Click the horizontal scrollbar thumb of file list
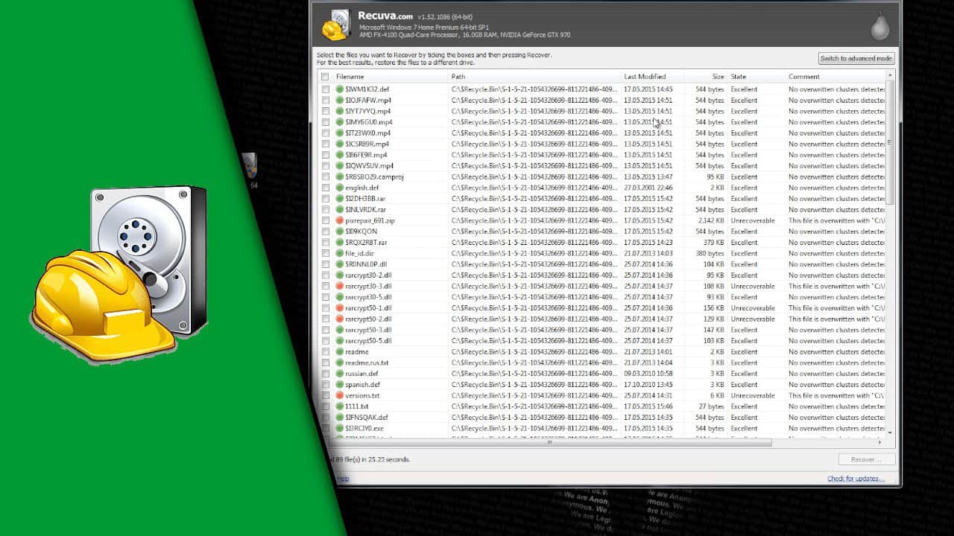This screenshot has height=536, width=954. 550,442
